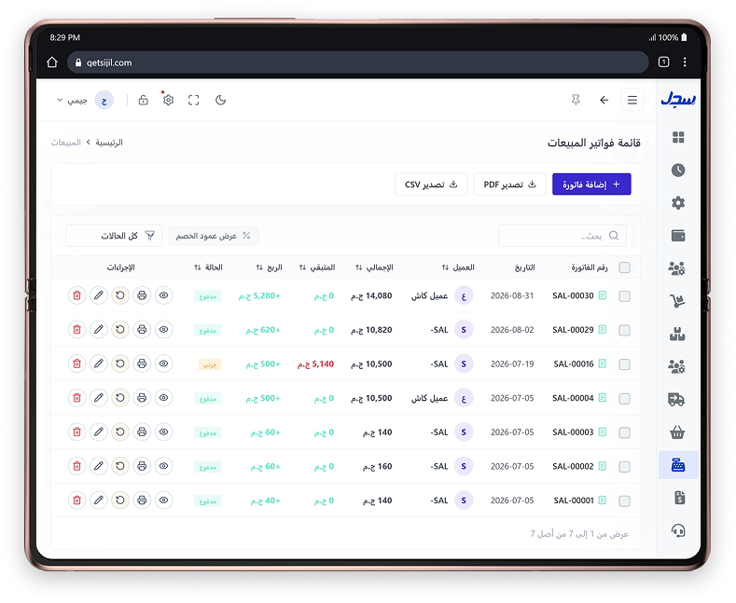Check the box for invoice SAL-00001

pyautogui.click(x=624, y=501)
